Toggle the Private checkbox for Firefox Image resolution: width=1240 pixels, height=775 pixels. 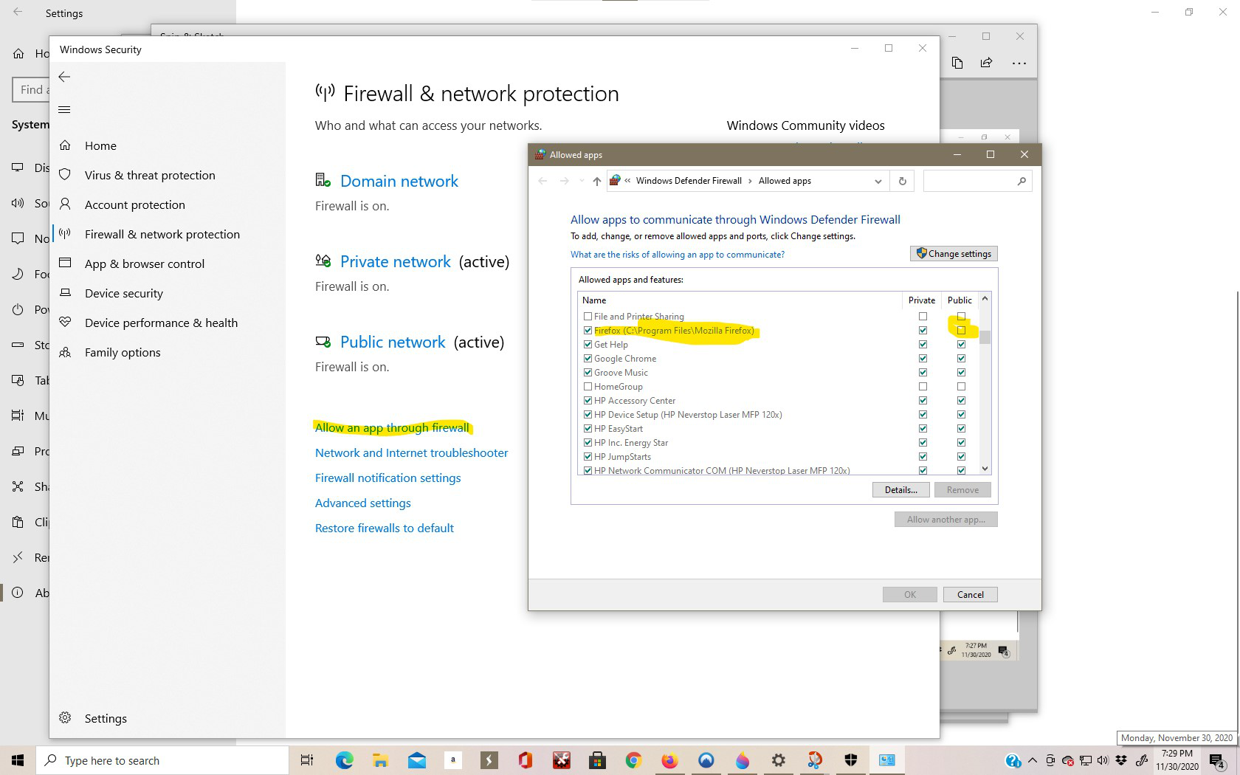[923, 331]
